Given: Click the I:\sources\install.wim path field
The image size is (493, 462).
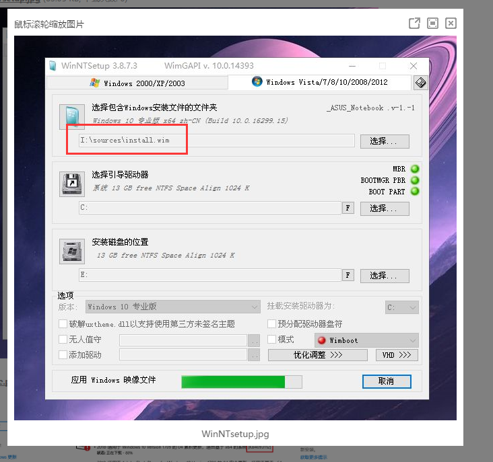Looking at the screenshot, I should tap(216, 141).
